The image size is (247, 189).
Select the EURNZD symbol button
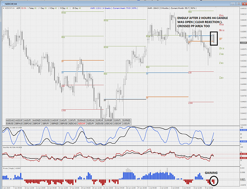click(x=127, y=120)
